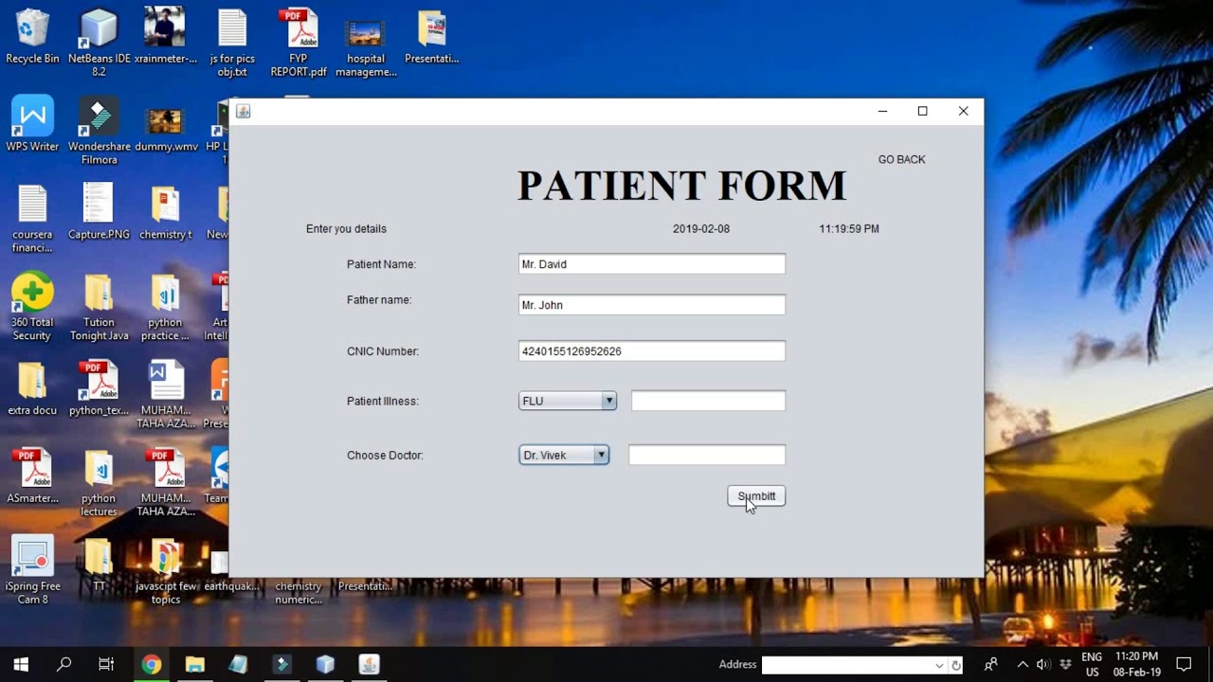Select the python_tex... PDF file
This screenshot has width=1213, height=682.
click(99, 388)
